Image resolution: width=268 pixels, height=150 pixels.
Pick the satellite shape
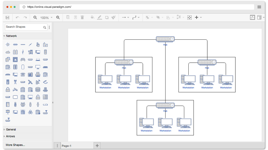[x=30, y=82]
